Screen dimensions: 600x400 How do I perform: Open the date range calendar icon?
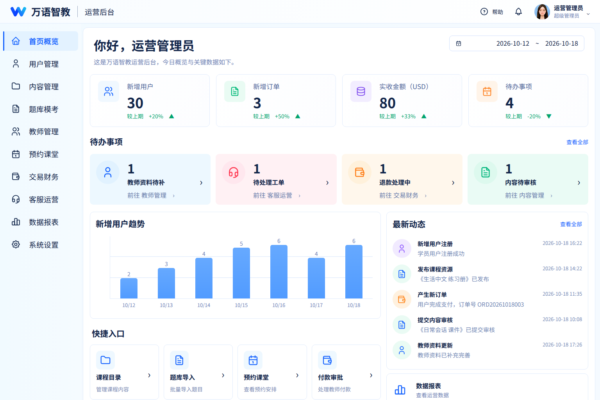[459, 43]
